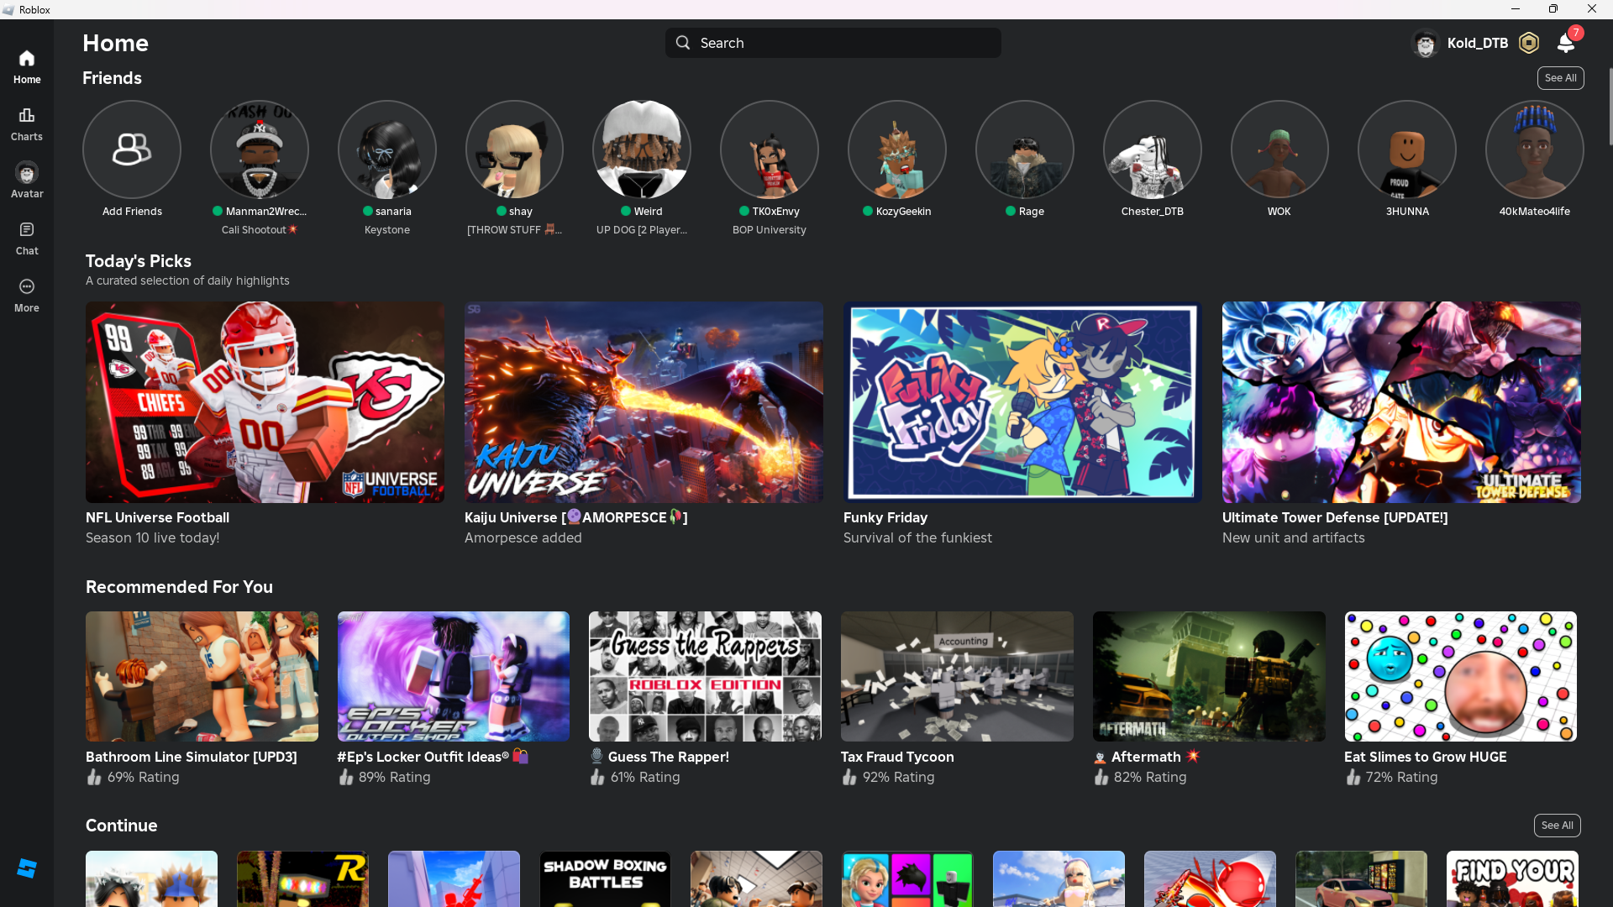1613x907 pixels.
Task: Open Funky Friday game thumbnail
Action: tap(1023, 402)
